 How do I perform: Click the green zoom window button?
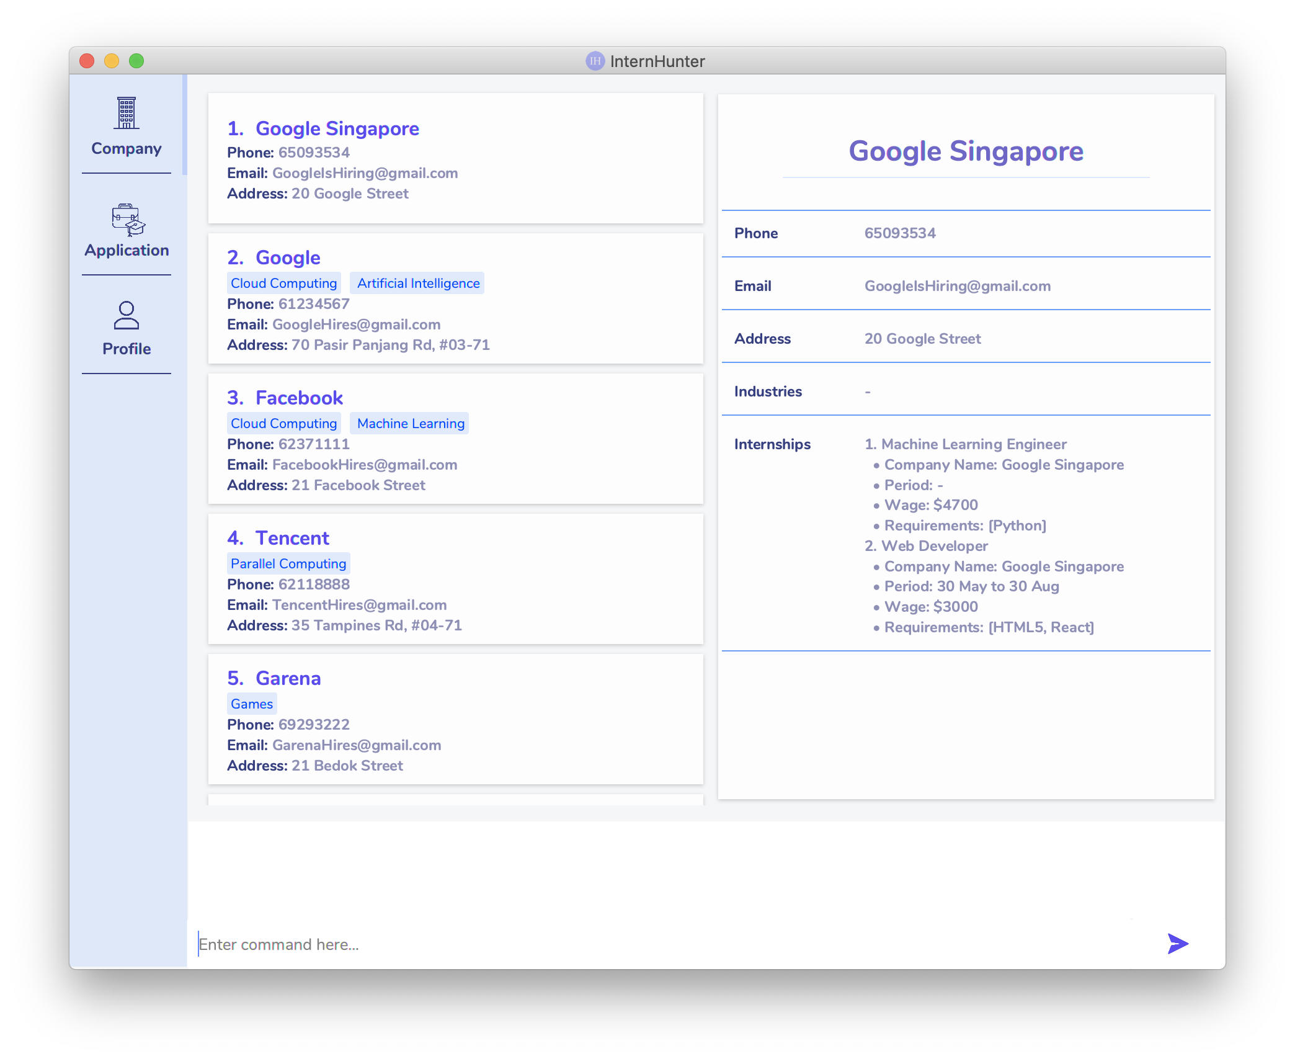[136, 61]
